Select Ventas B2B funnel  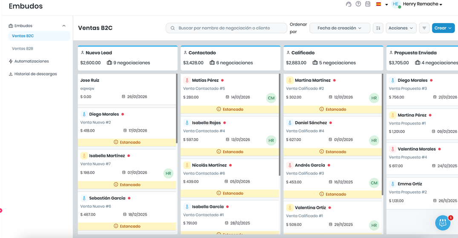(x=23, y=49)
